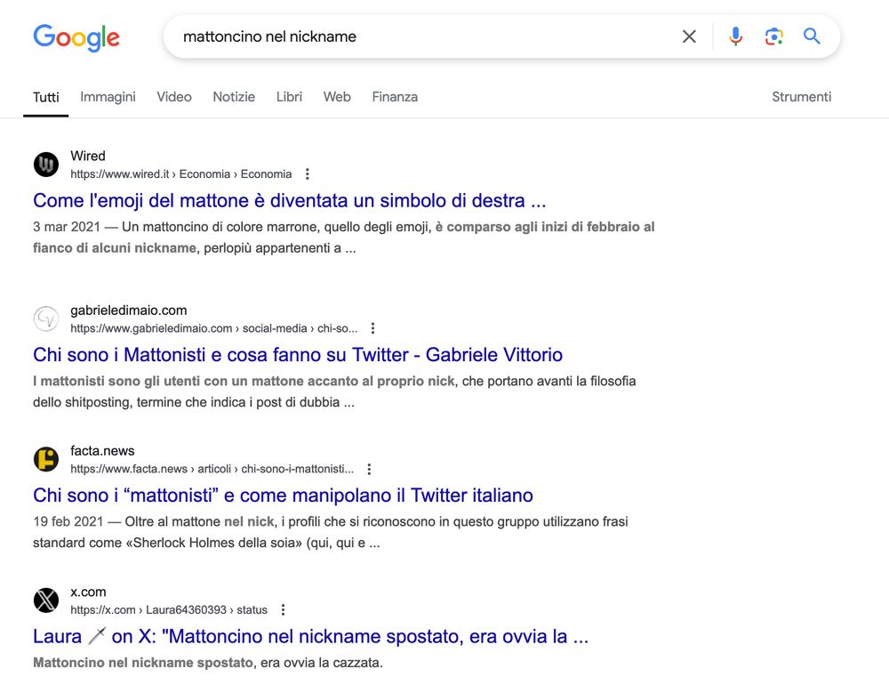This screenshot has width=889, height=693.
Task: Click the gabrieledimaio.com favicon
Action: (x=46, y=318)
